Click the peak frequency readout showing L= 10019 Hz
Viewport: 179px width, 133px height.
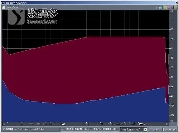tap(90, 129)
